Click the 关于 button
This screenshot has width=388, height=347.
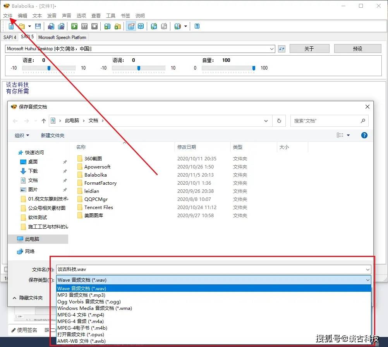(x=309, y=49)
